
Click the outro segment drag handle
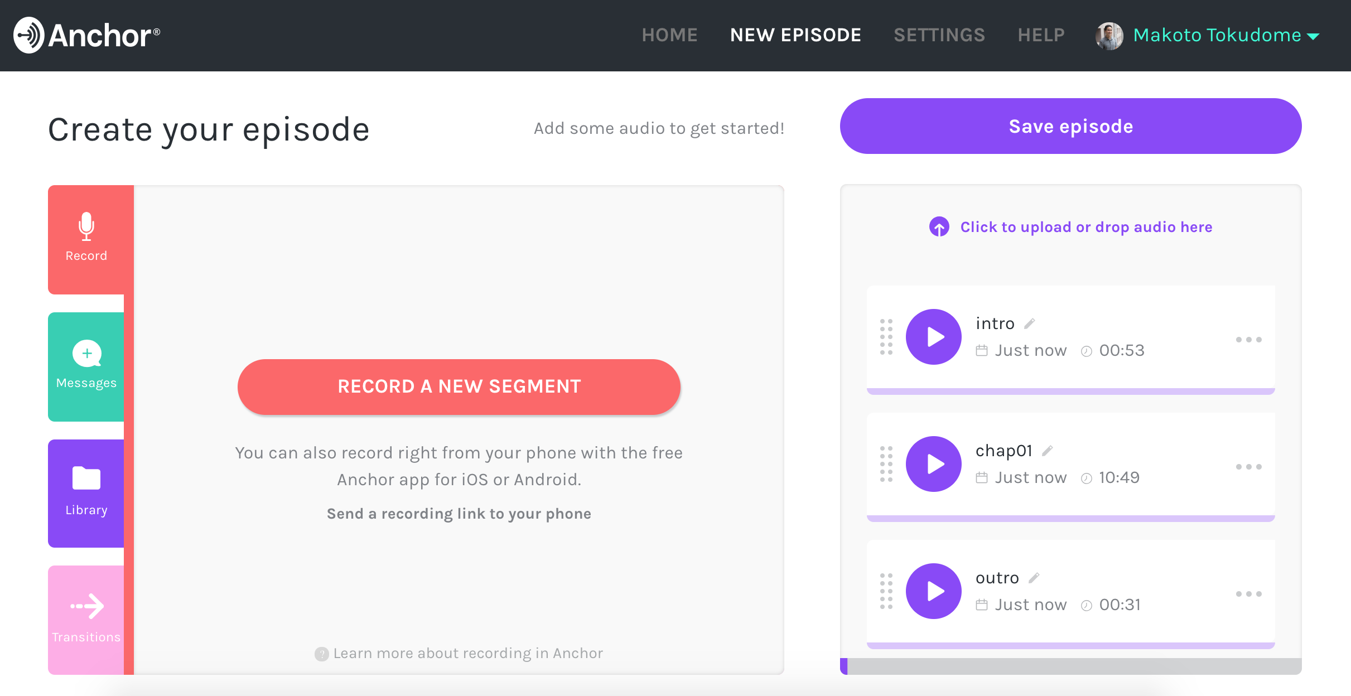(x=886, y=591)
